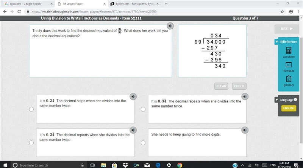Screen dimensions: 303x168
Task: Click the taskbar clock showing 6:40 PM
Action: tap(284, 165)
